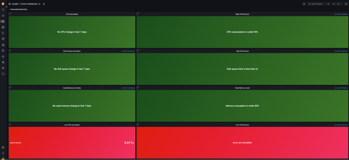Open the CPU Anomalies panel title menu
This screenshot has width=349, height=160.
coord(72,14)
